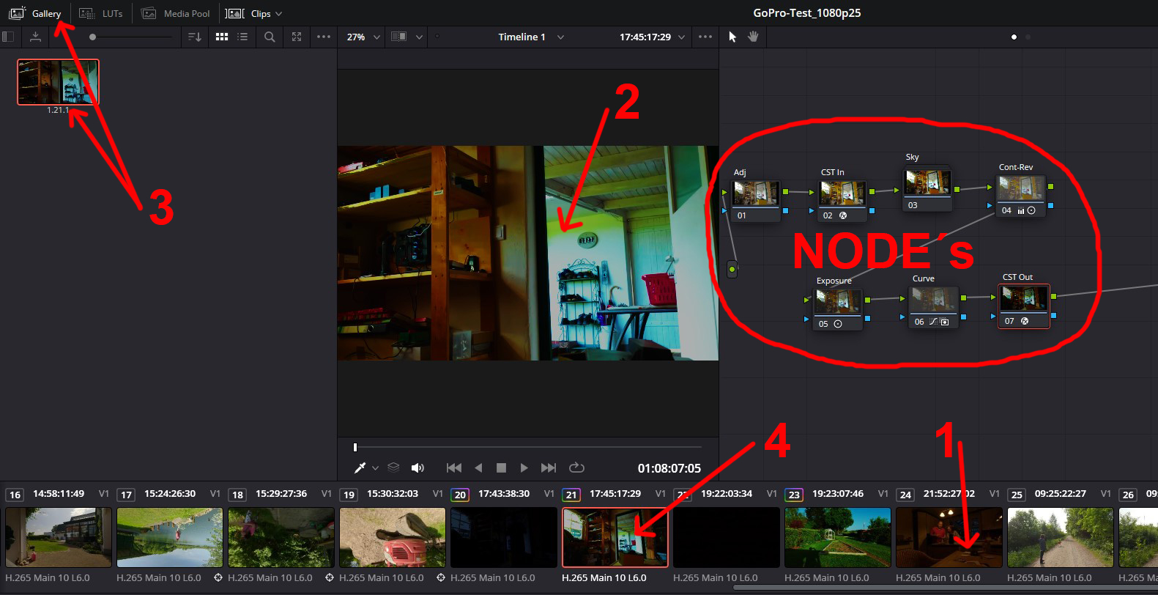Open the 27% viewer zoom dropdown
The image size is (1158, 595).
pyautogui.click(x=363, y=37)
